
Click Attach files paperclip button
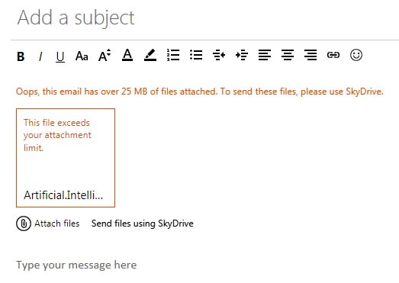click(x=24, y=224)
